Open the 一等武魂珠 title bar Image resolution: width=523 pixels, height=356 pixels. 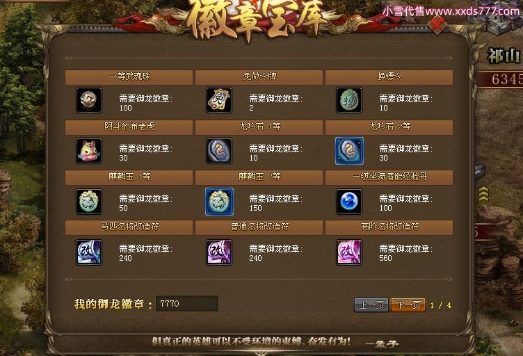pos(129,77)
